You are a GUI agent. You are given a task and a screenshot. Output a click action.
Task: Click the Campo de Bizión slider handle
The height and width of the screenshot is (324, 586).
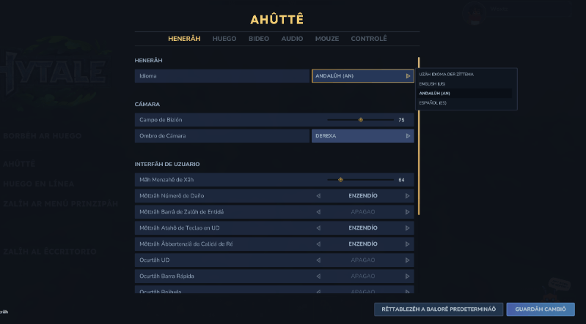point(360,119)
